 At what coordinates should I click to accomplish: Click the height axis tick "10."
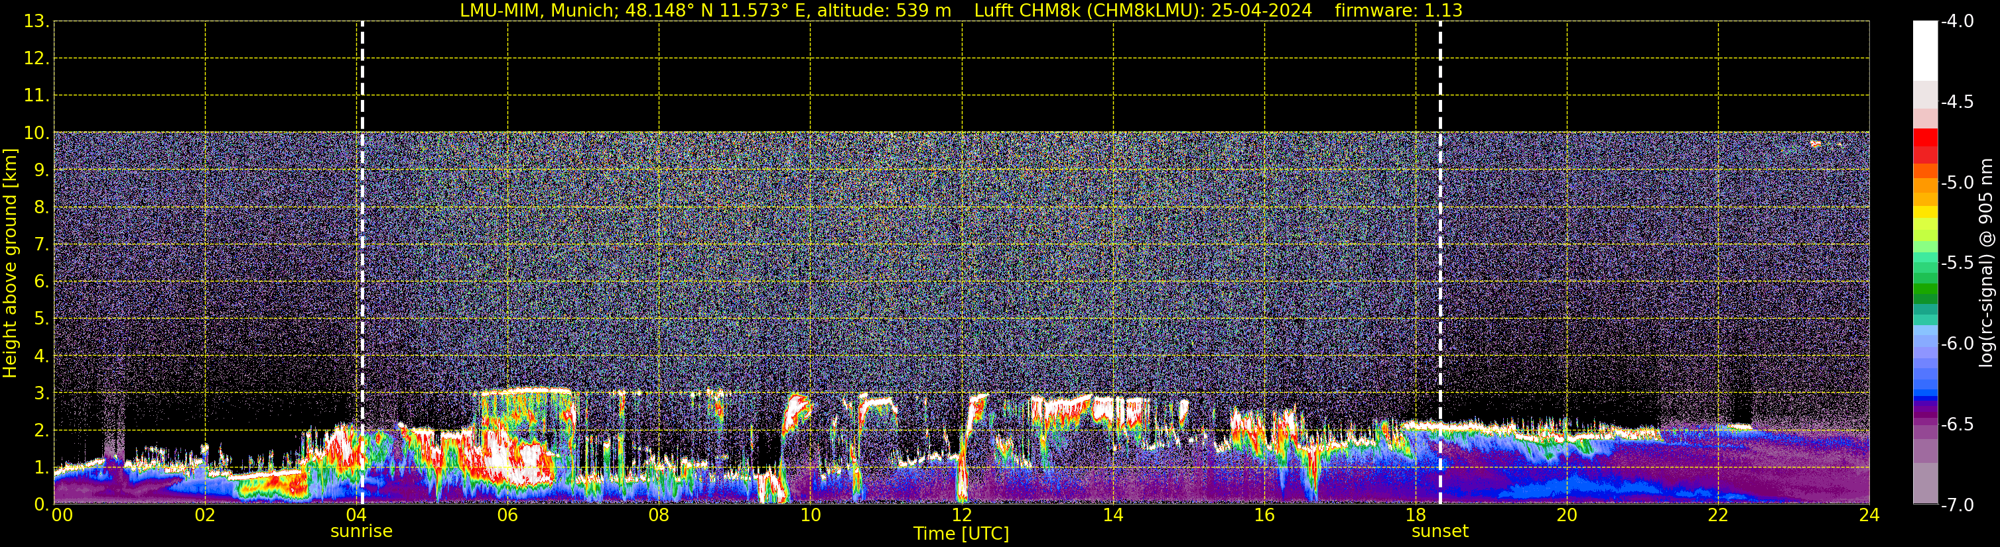(x=36, y=133)
